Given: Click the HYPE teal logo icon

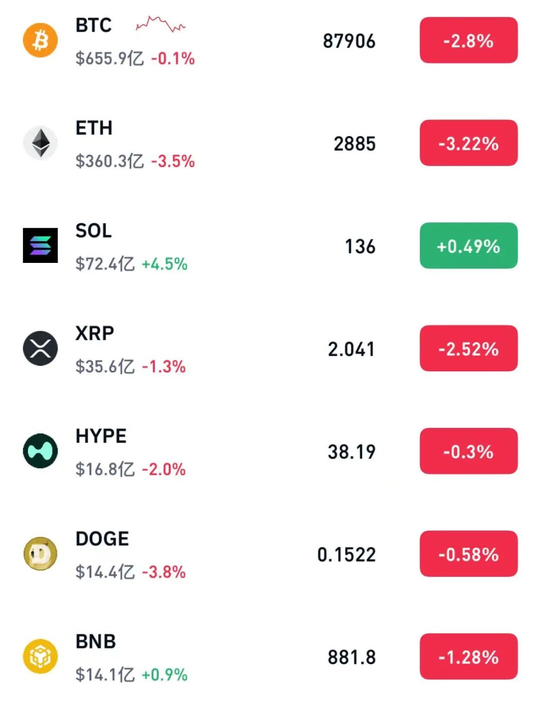Looking at the screenshot, I should 40,451.
